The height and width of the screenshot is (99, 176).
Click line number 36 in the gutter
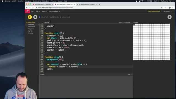[x=42, y=50]
